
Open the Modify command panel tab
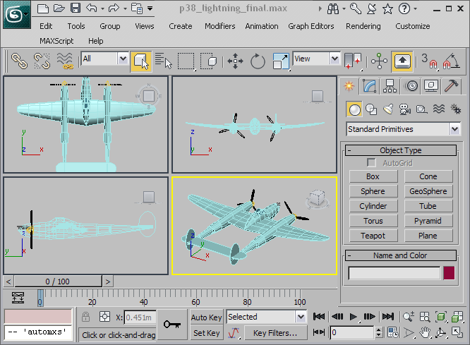tap(369, 86)
